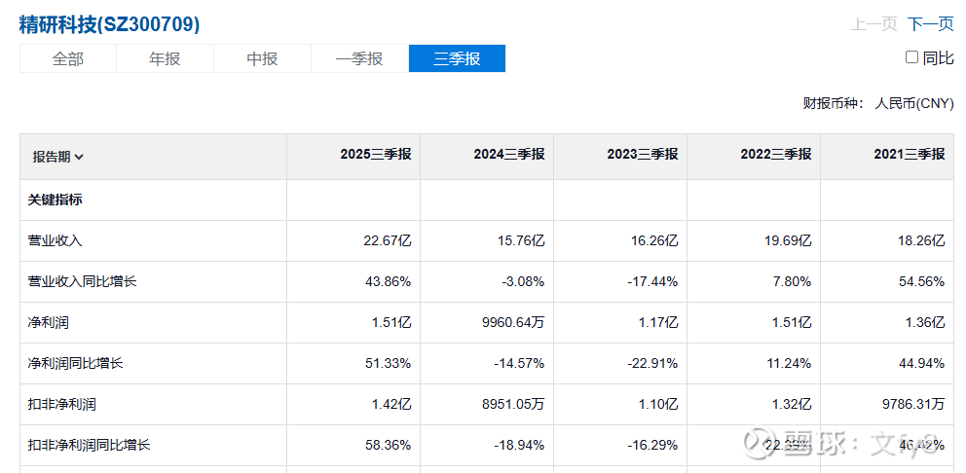This screenshot has height=473, width=966.
Task: Switch to the 全部 tab
Action: coord(68,58)
